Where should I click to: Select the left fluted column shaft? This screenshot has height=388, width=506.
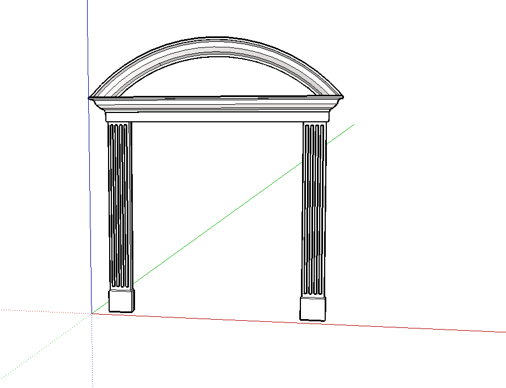[x=120, y=205]
